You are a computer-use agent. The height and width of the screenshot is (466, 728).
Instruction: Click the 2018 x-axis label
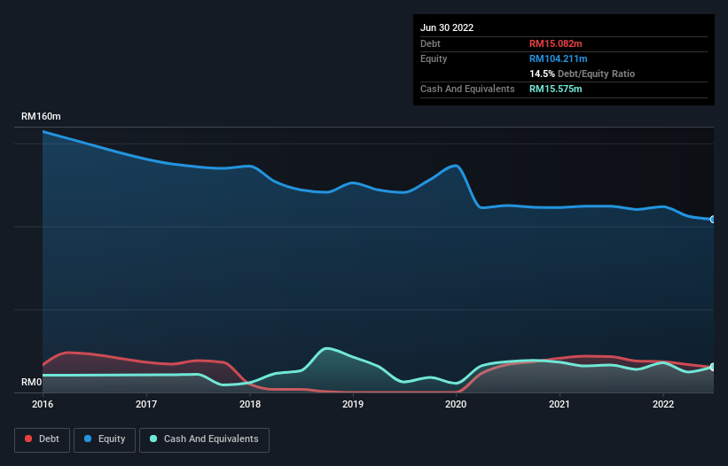point(250,404)
